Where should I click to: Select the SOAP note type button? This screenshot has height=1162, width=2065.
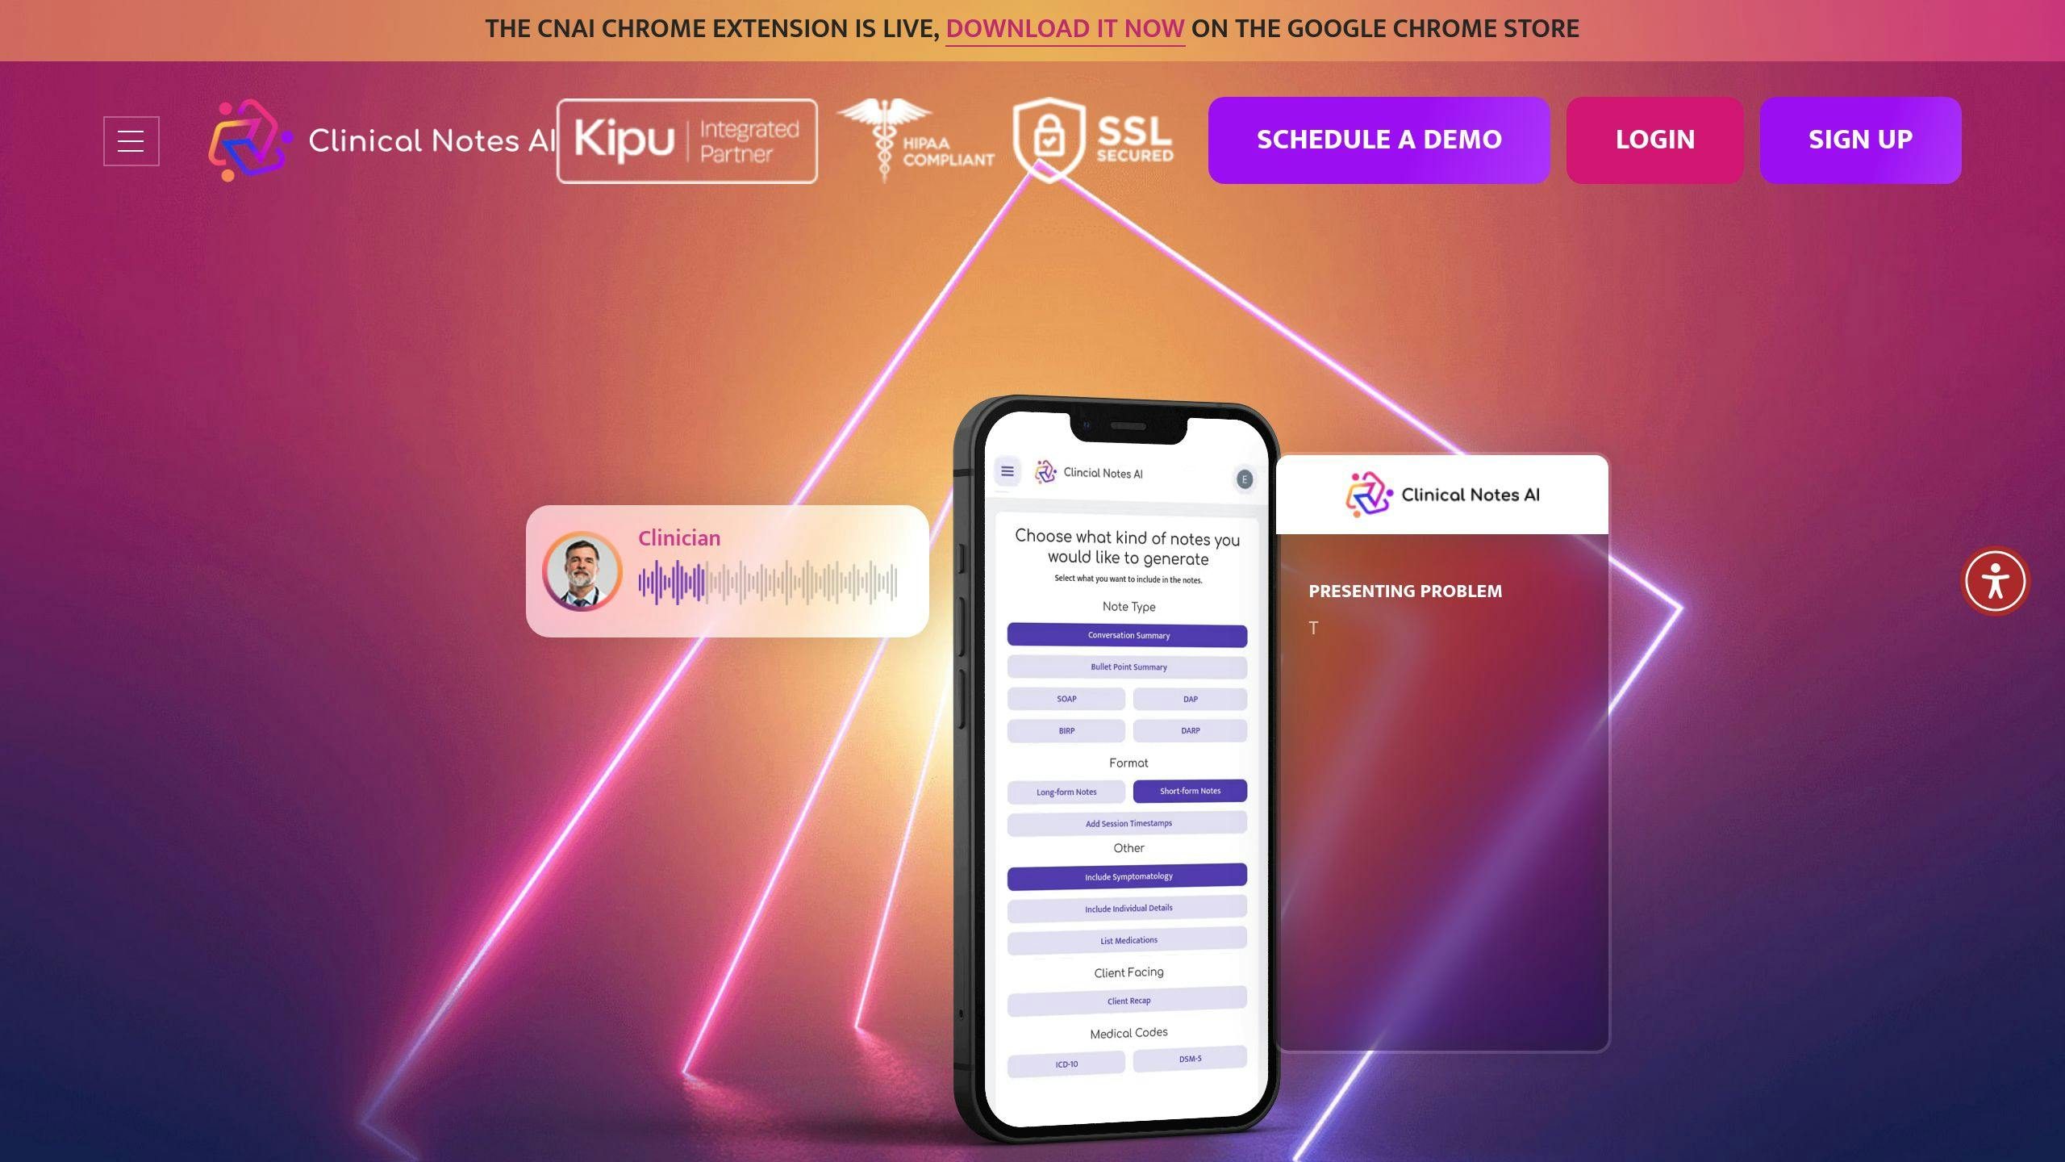[x=1065, y=698]
